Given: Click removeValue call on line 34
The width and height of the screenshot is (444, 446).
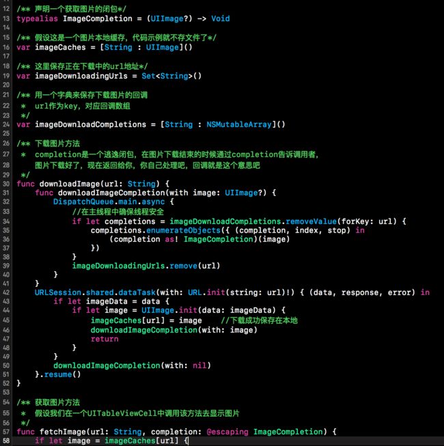Looking at the screenshot, I should coord(311,221).
